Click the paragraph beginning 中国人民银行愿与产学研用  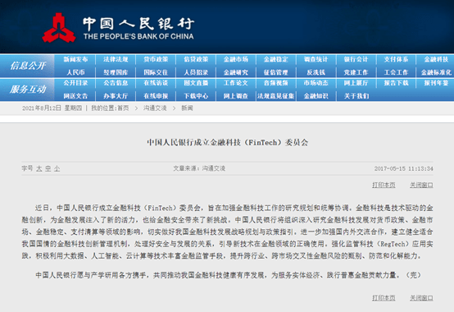point(228,275)
